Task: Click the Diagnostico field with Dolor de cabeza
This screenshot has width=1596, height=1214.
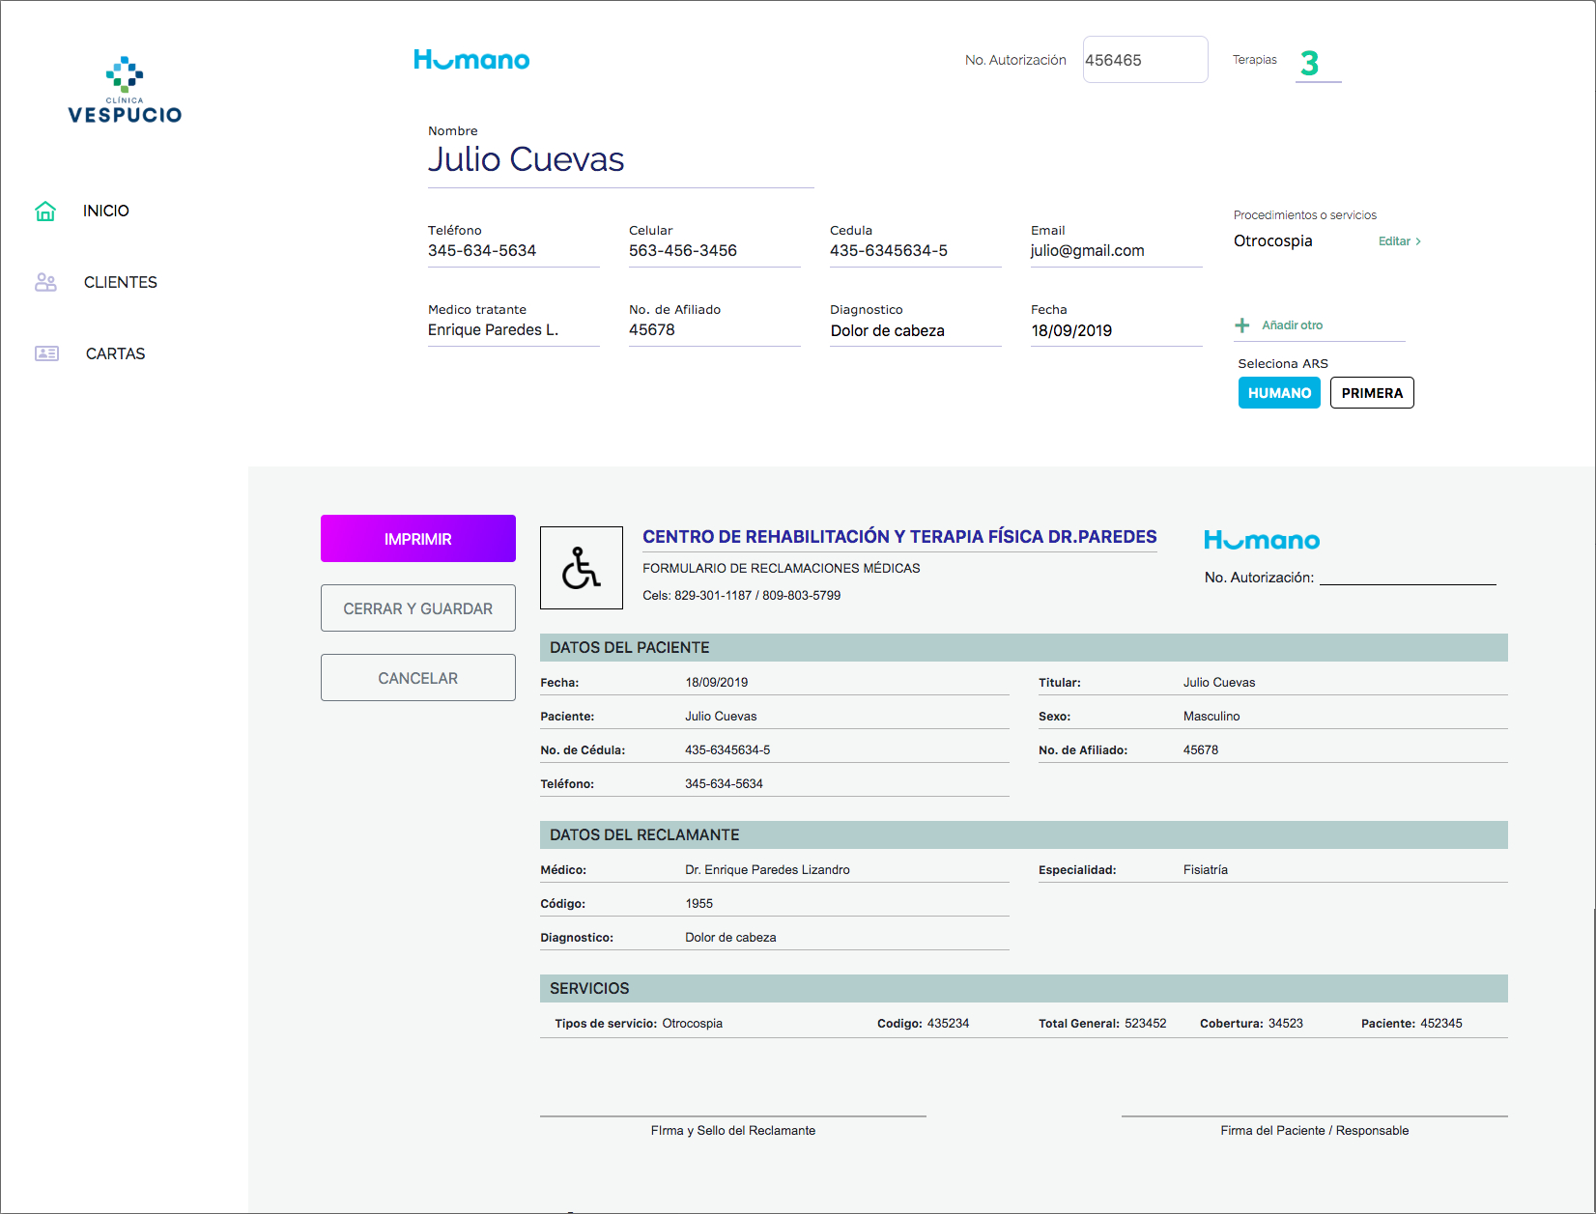Action: coord(914,330)
